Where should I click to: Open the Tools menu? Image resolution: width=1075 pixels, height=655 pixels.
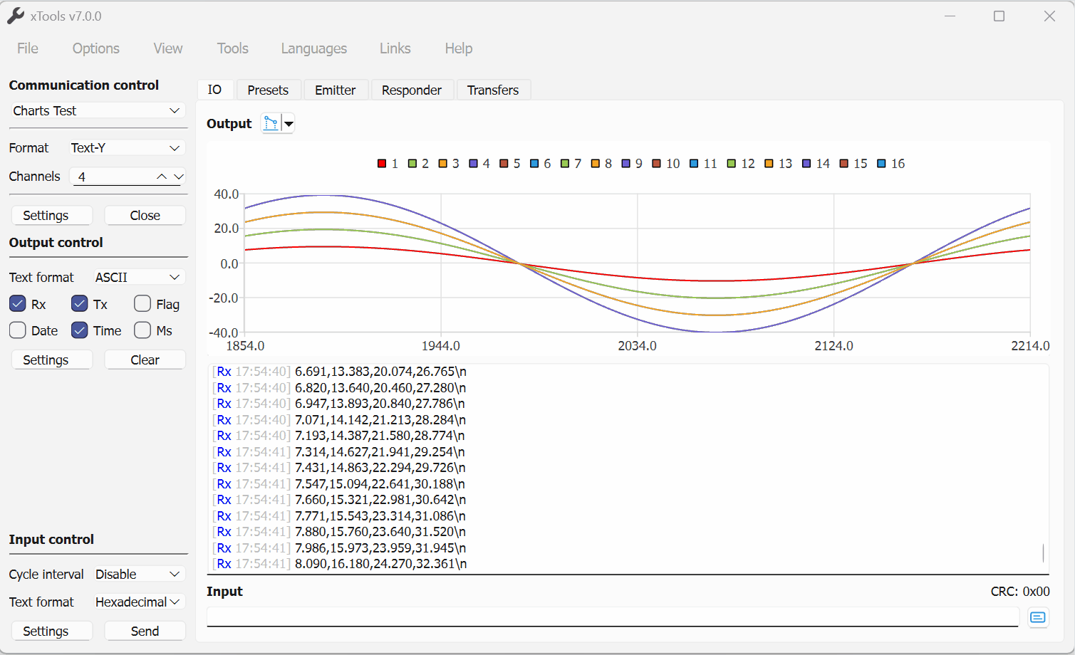pyautogui.click(x=232, y=48)
